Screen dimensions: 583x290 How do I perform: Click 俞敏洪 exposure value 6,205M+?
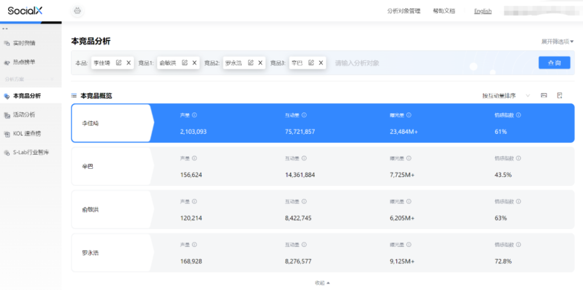(402, 218)
